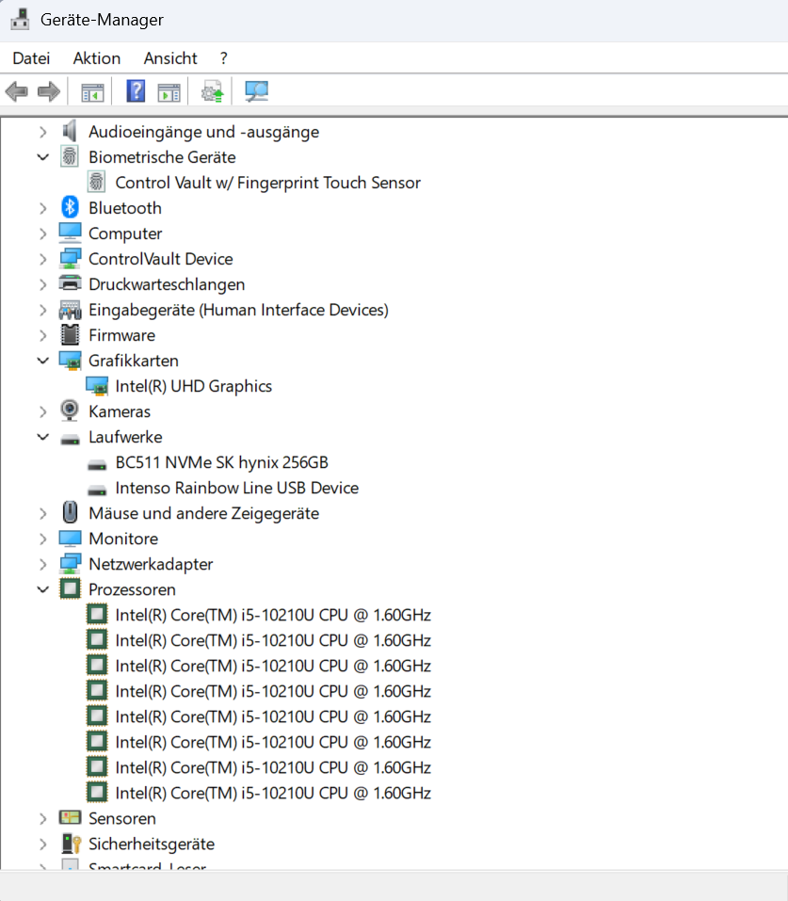Select the Sicherheitsgeräte category label

[152, 845]
